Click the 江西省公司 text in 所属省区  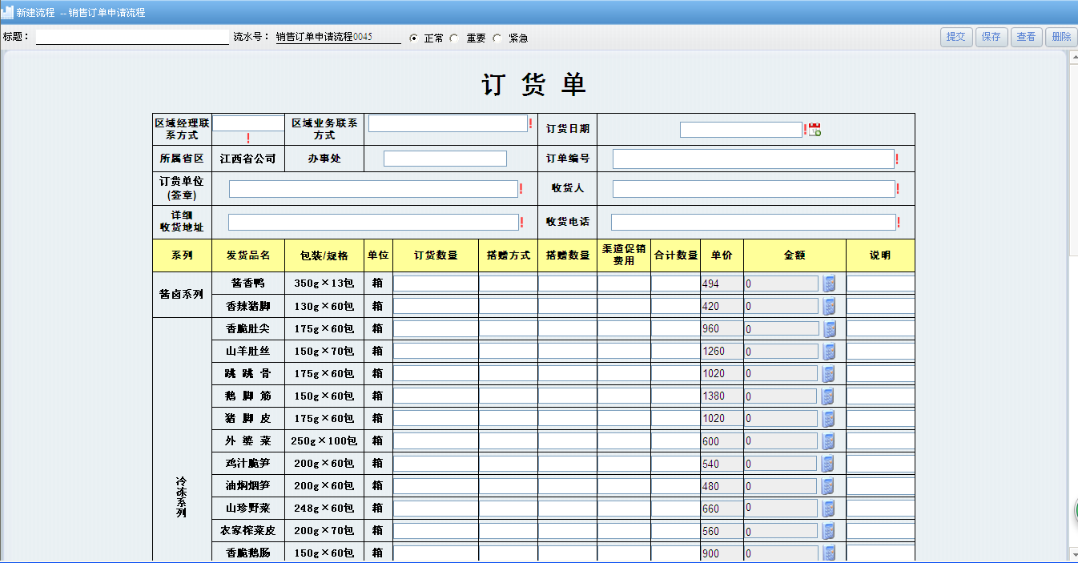[248, 159]
